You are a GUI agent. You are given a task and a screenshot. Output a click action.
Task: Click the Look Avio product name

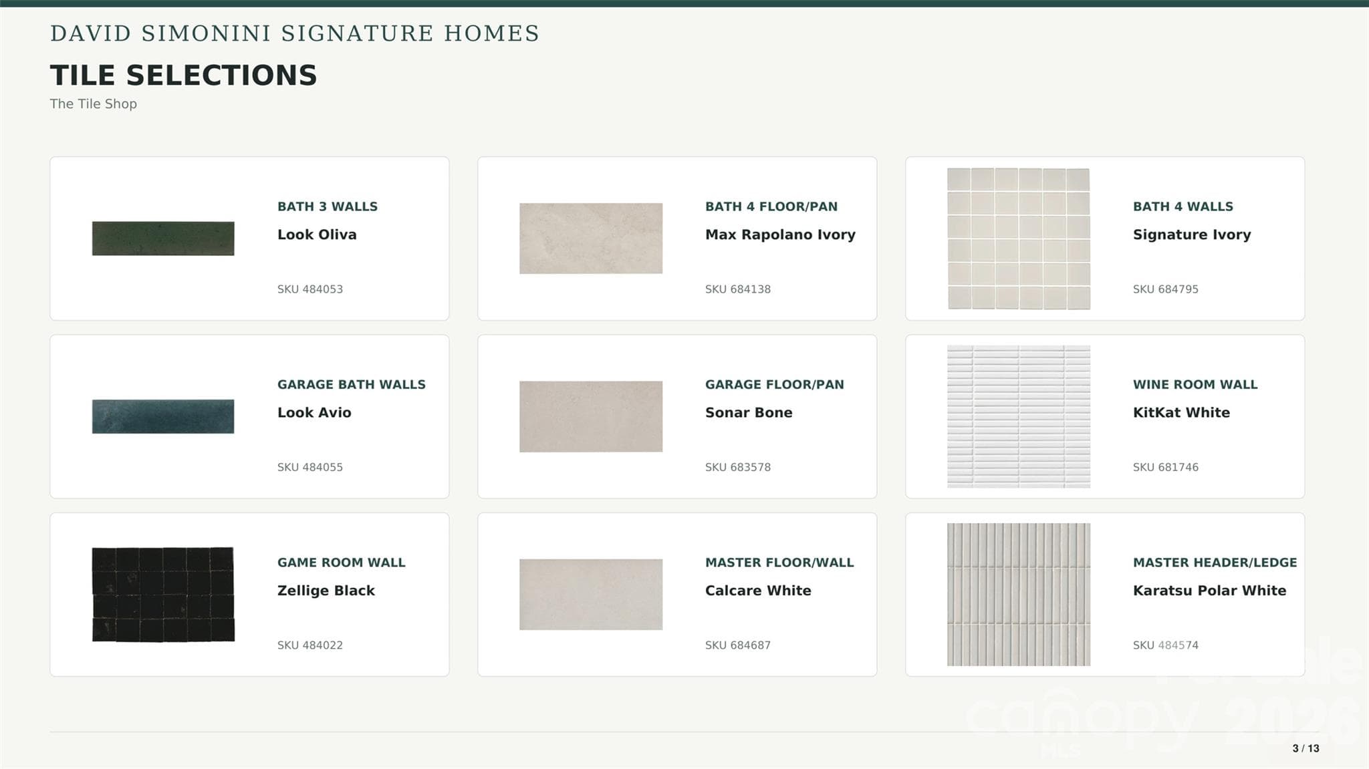click(314, 412)
